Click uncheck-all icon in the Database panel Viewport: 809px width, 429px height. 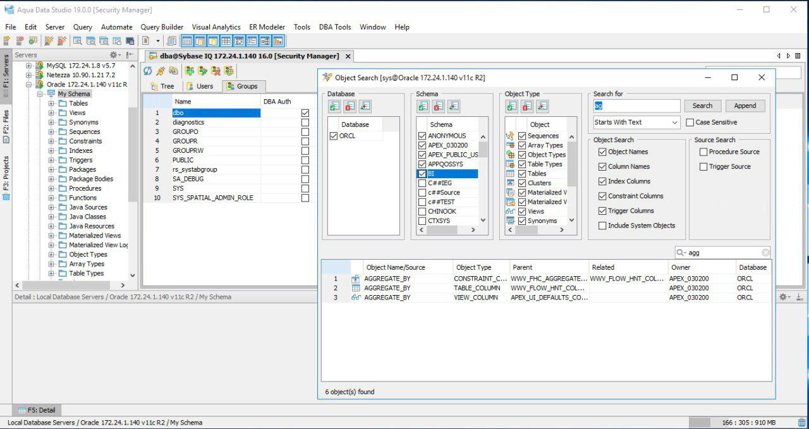(350, 106)
